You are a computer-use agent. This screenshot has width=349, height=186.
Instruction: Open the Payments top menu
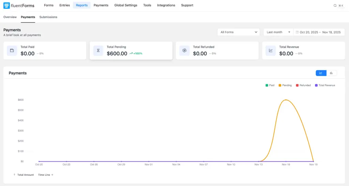101,5
